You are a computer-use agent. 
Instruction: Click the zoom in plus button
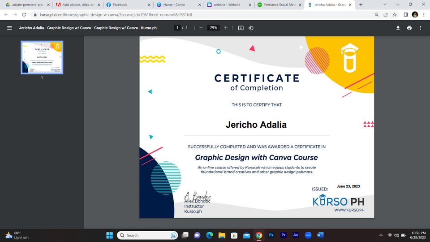(226, 28)
